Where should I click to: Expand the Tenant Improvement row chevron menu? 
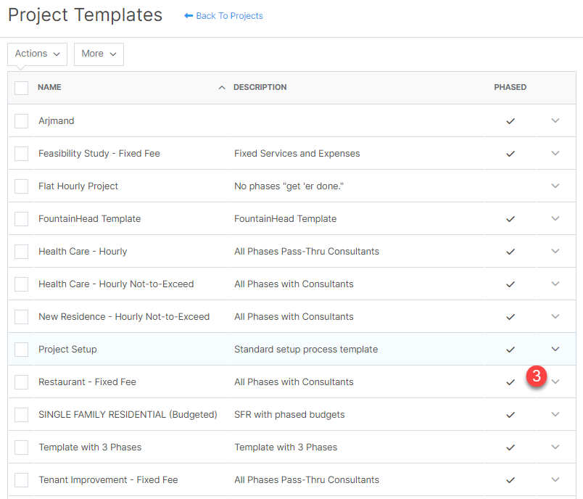555,479
